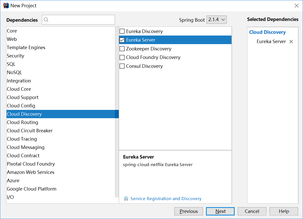303x219 pixels.
Task: Select the Azure category
Action: pos(61,180)
